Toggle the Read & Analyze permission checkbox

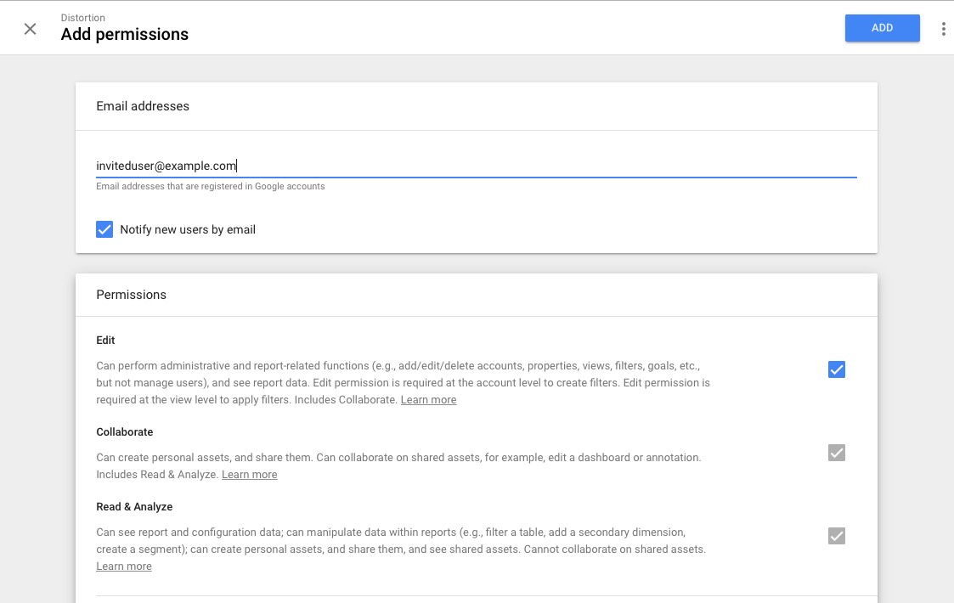click(837, 536)
